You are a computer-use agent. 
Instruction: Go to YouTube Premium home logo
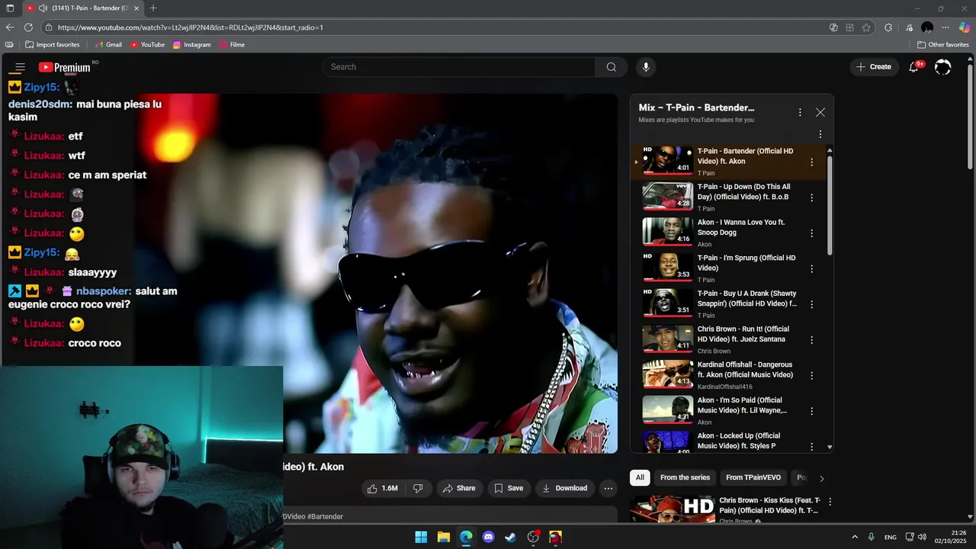coord(64,67)
